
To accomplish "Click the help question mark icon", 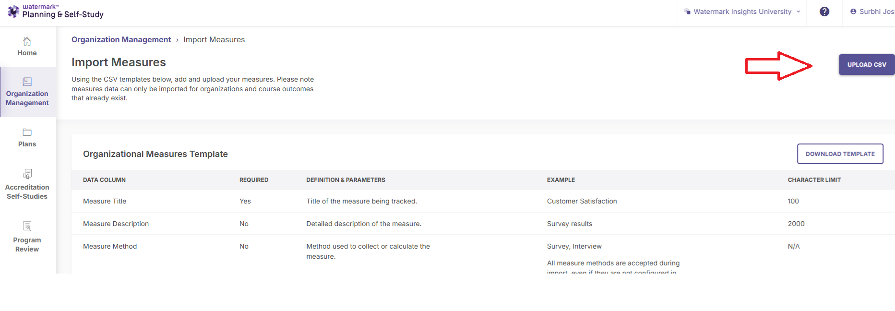I will [x=824, y=12].
